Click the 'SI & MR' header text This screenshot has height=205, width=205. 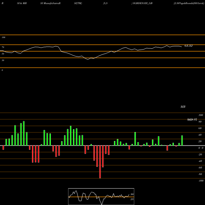pyautogui.click(x=22, y=3)
